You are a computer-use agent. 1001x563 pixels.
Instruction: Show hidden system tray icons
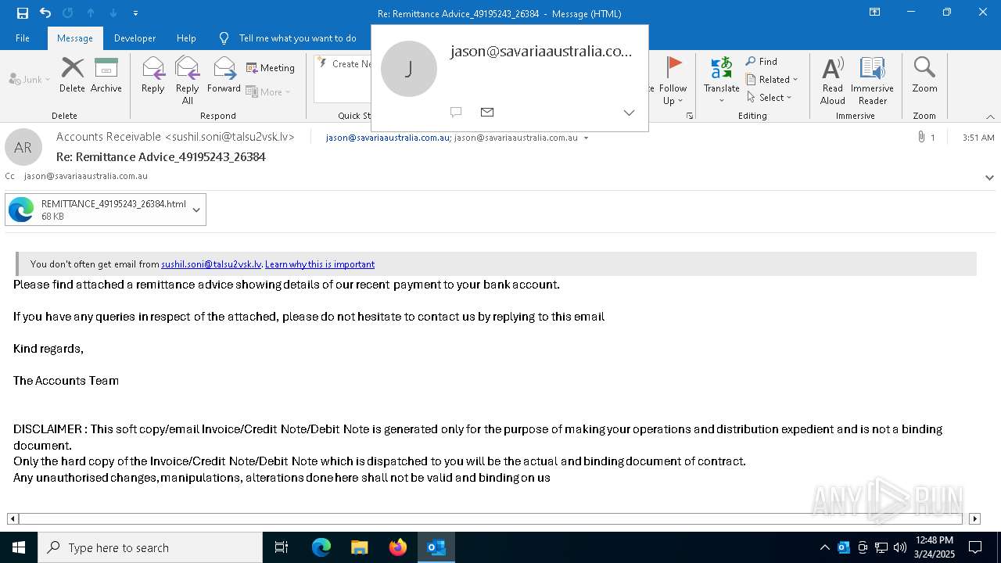click(x=824, y=547)
